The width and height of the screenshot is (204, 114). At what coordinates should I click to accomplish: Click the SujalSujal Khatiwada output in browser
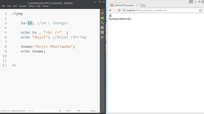pos(120,19)
